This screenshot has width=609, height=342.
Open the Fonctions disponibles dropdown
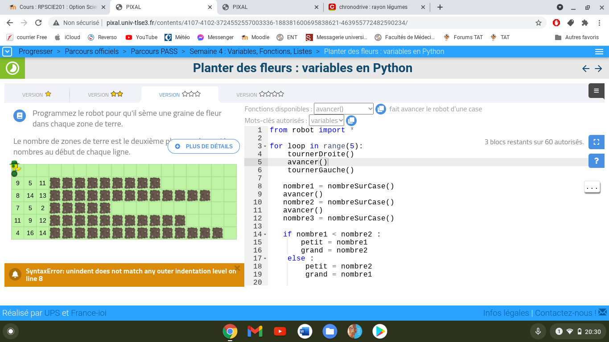click(343, 109)
